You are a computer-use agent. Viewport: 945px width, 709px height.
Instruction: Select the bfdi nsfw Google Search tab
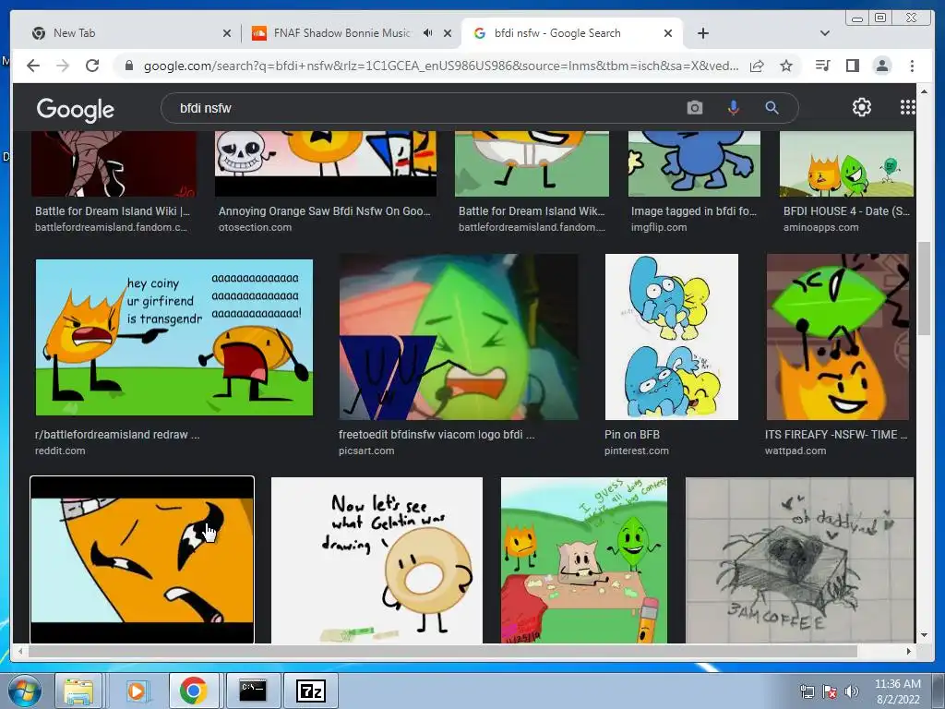click(567, 33)
